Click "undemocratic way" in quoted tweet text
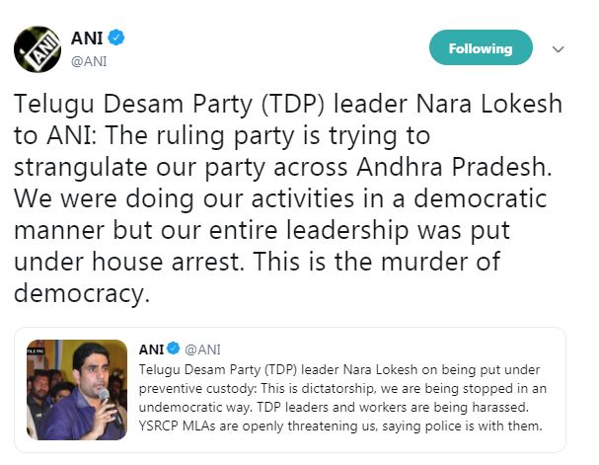This screenshot has height=465, width=599. pyautogui.click(x=193, y=405)
